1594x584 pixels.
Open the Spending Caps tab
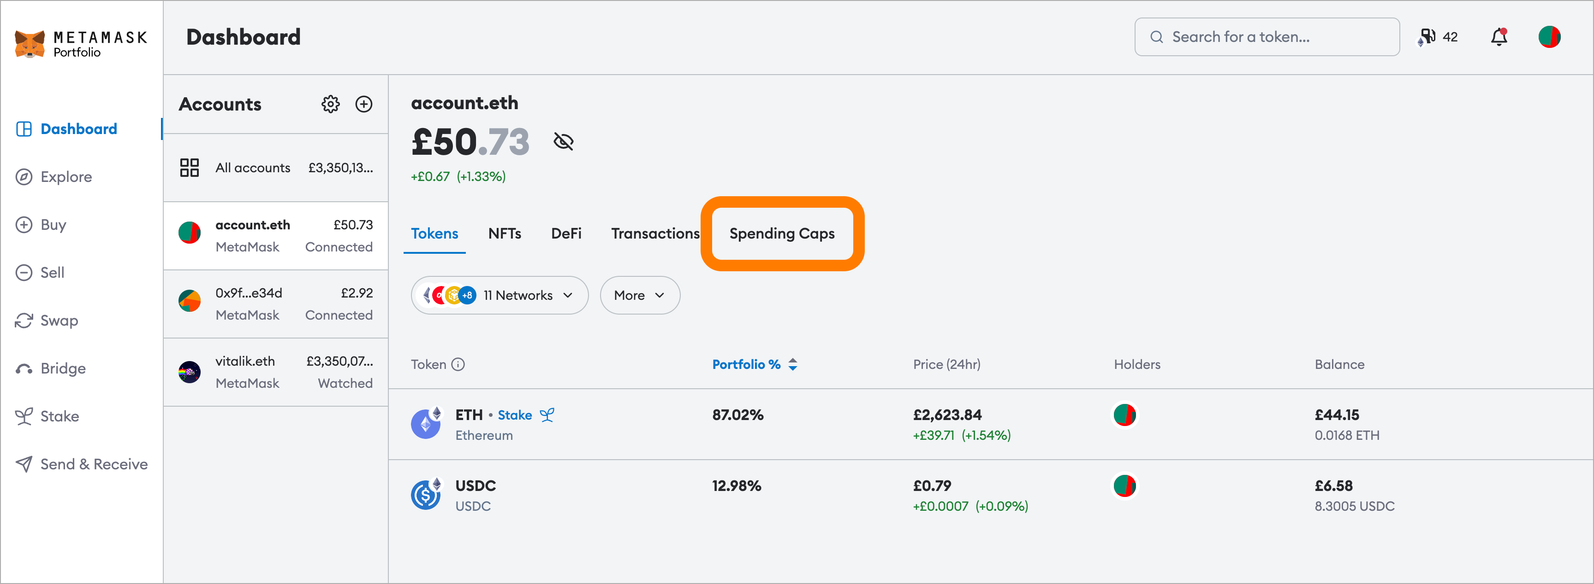(781, 234)
